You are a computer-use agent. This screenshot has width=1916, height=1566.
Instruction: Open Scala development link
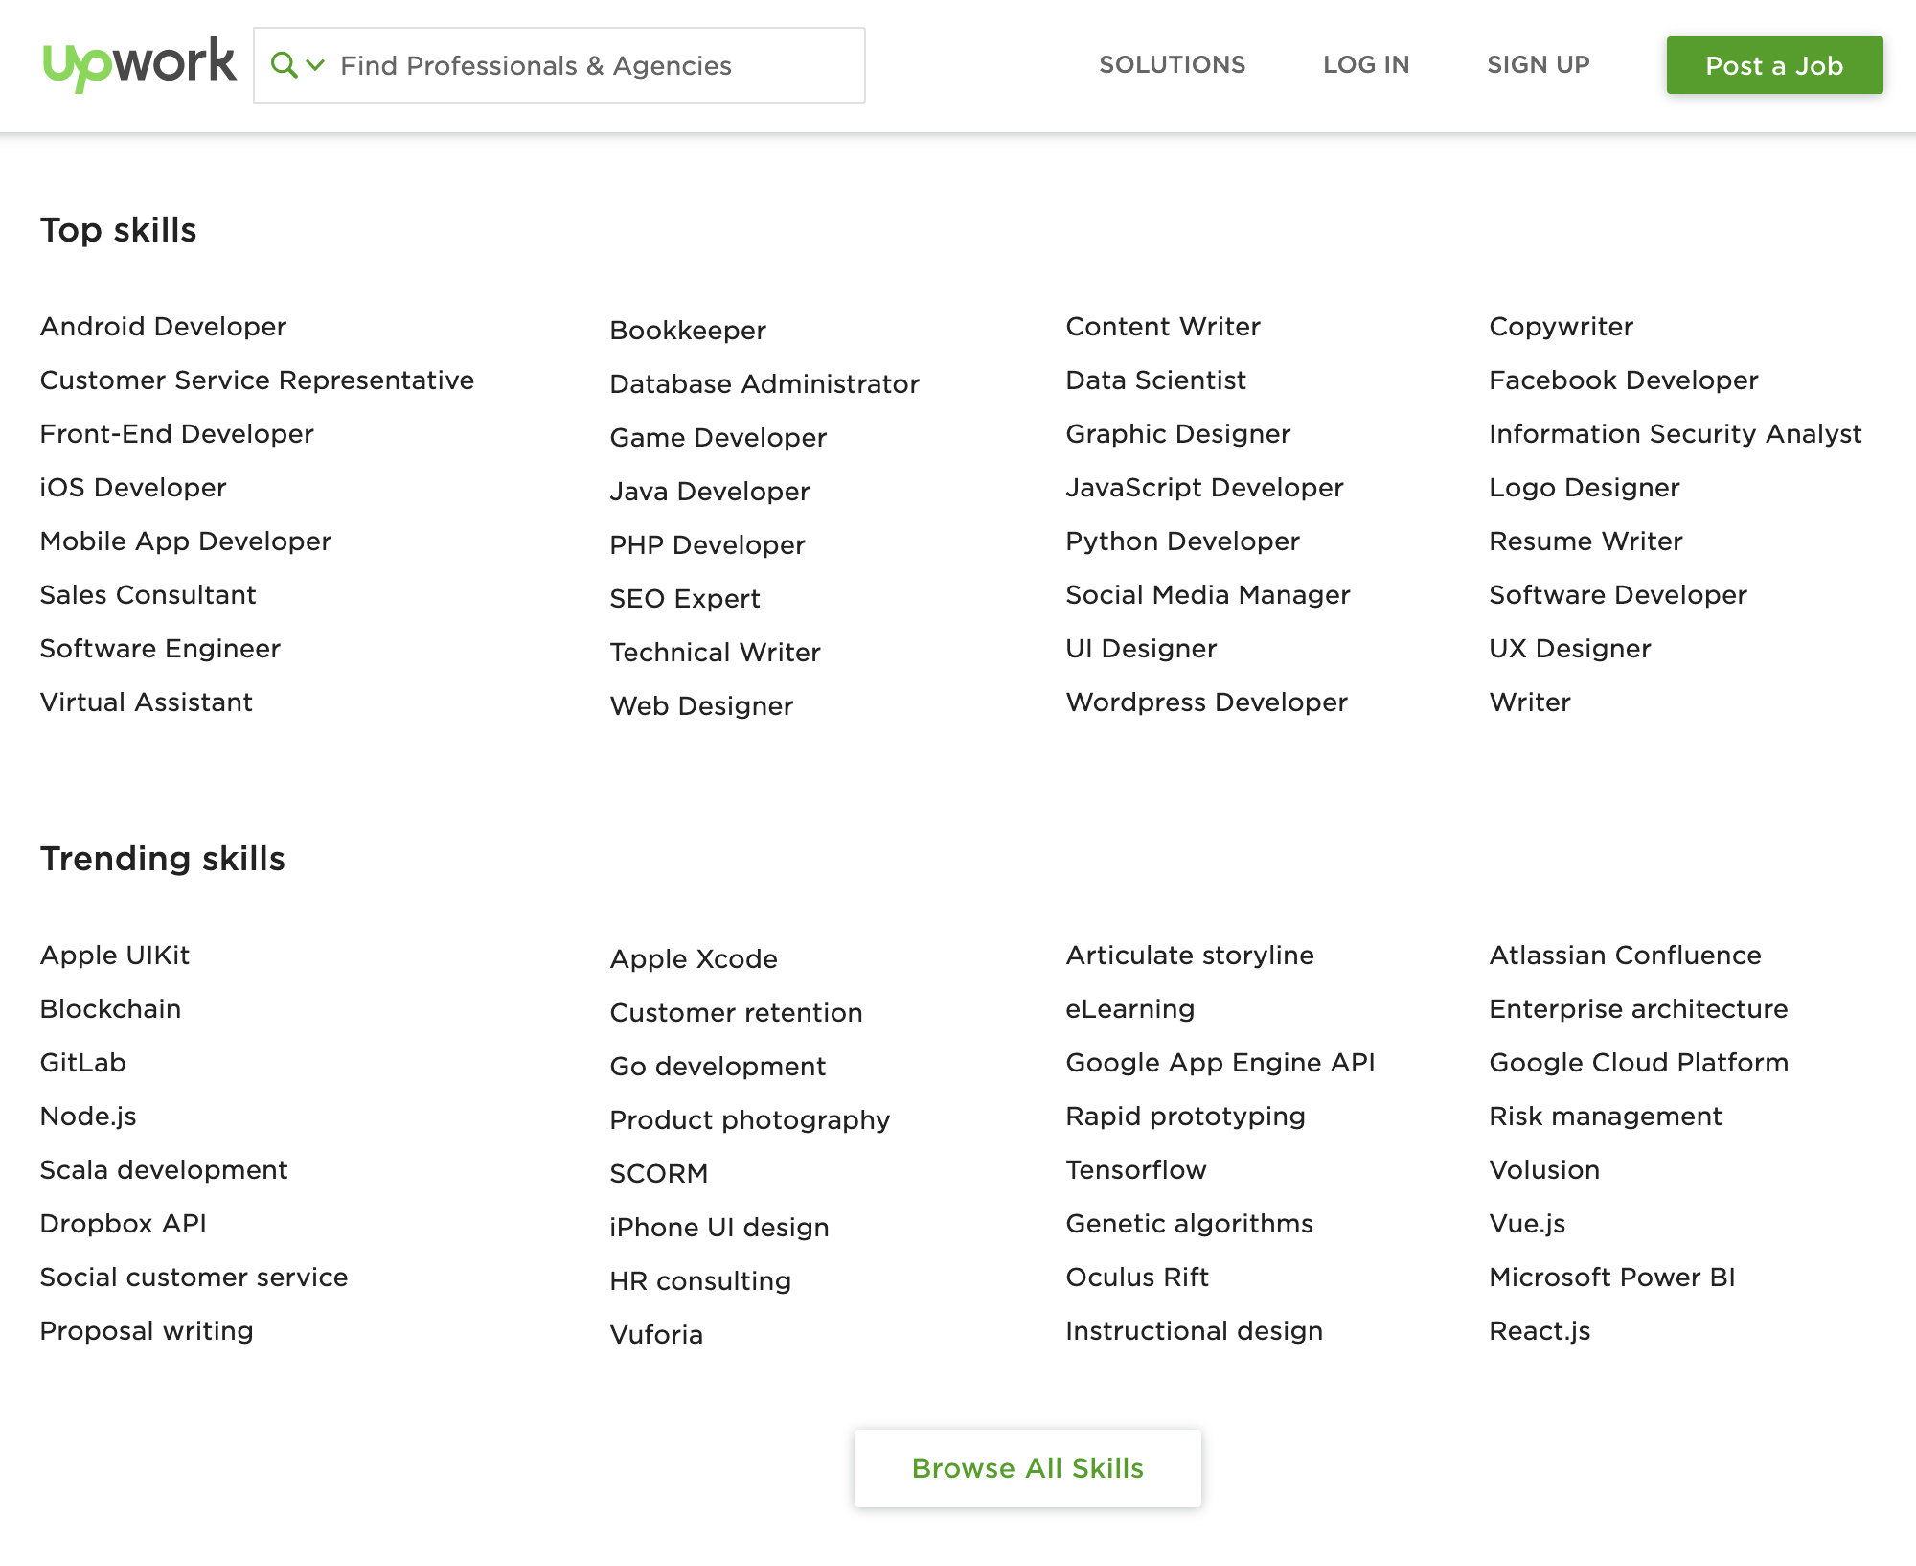pos(164,1170)
